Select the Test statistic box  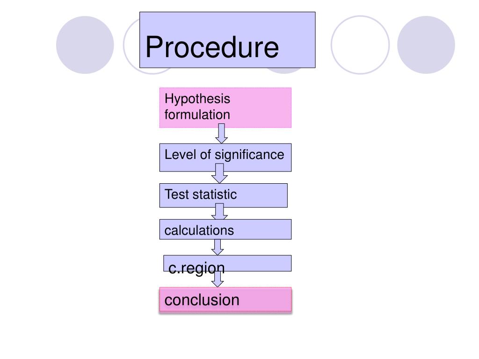click(x=223, y=195)
